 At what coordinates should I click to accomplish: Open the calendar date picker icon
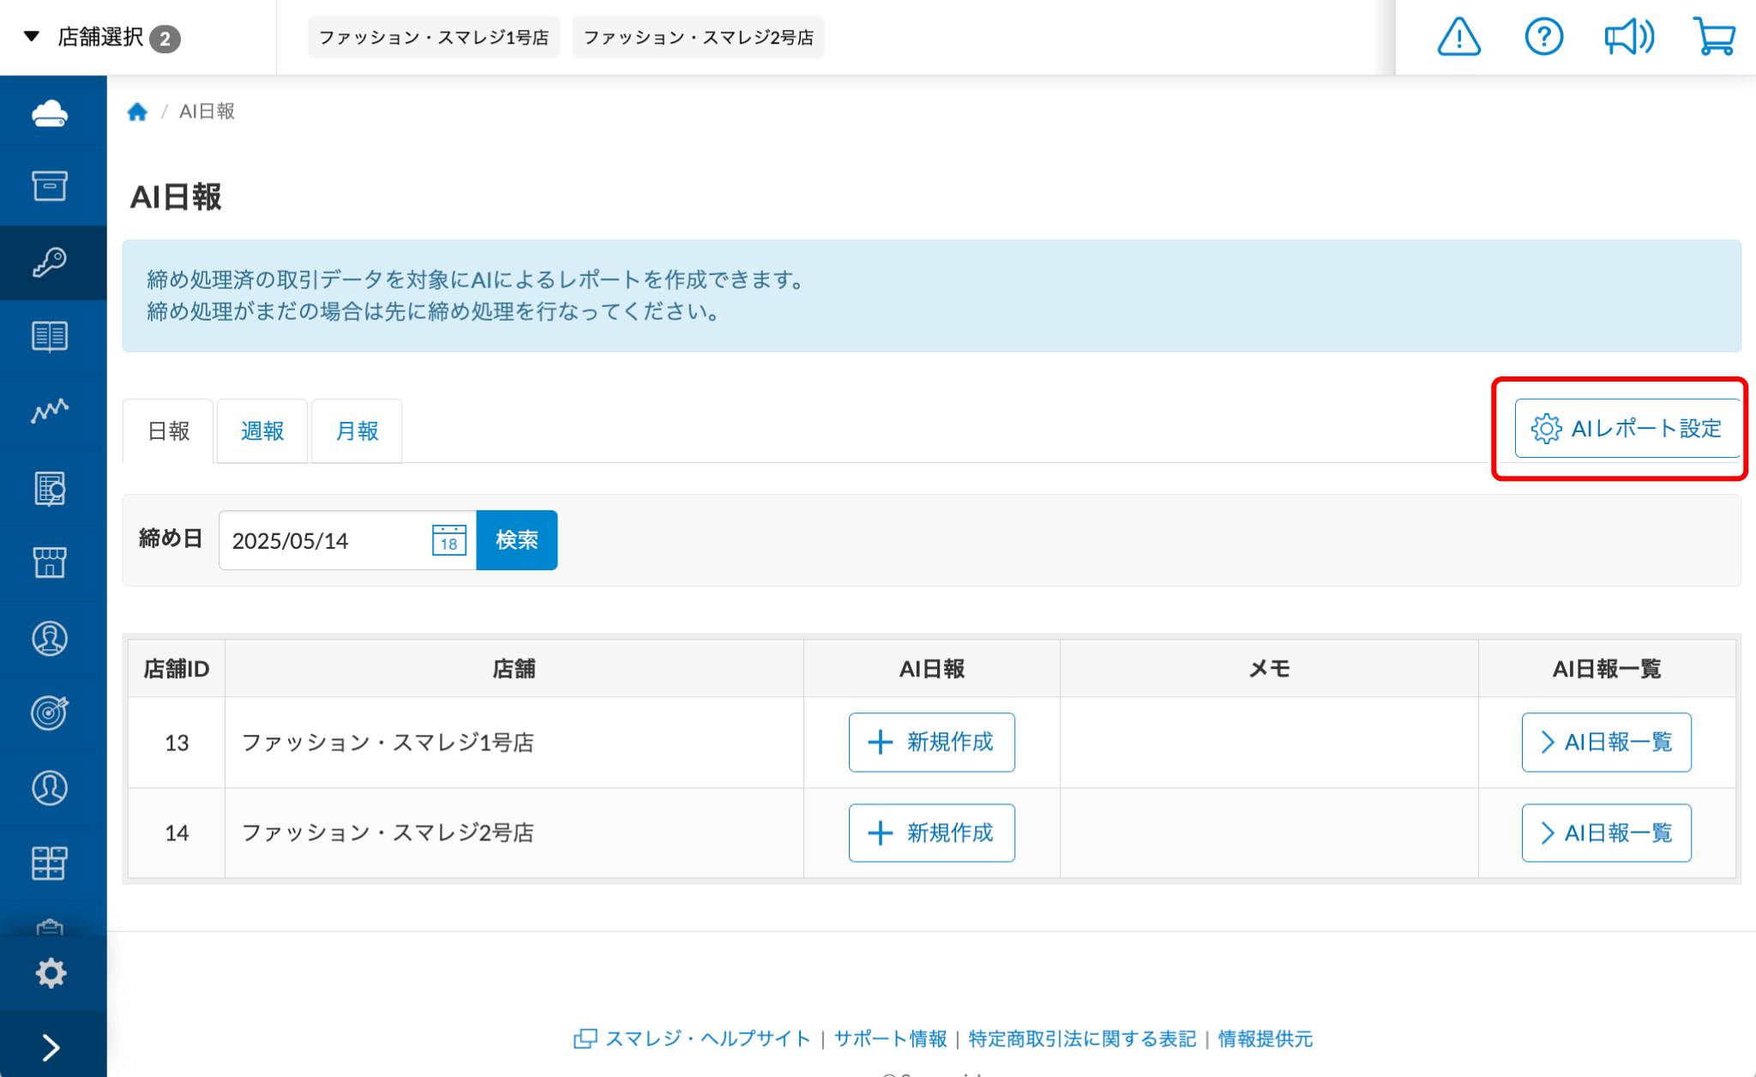click(448, 540)
